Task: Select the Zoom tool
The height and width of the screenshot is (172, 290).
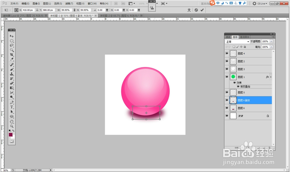Action: click(12, 126)
